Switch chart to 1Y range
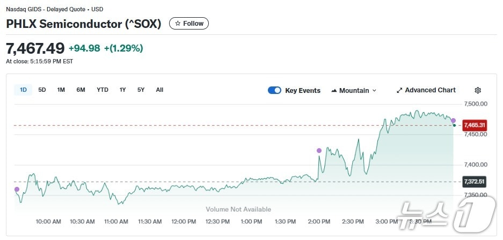 [123, 90]
